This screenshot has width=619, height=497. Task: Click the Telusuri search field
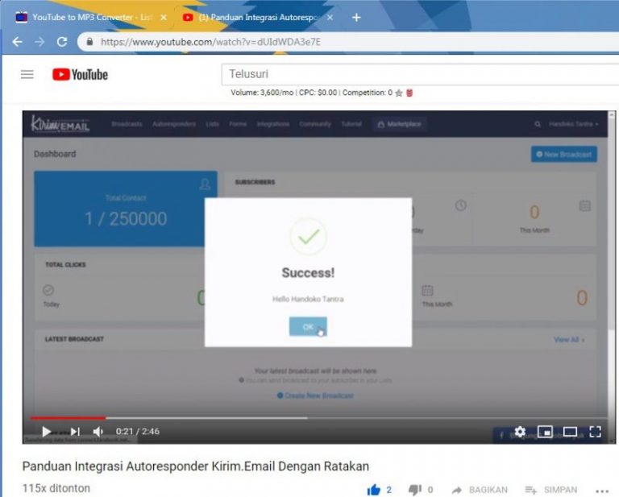(420, 74)
